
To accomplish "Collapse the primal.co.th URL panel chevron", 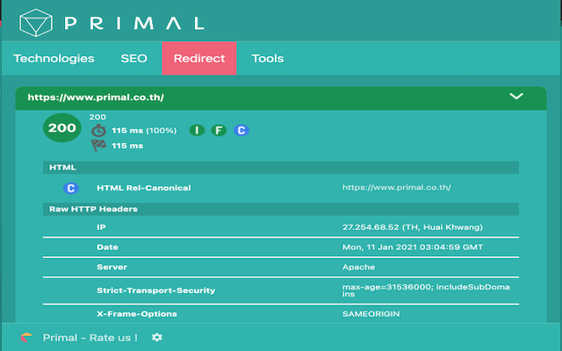I will coord(516,97).
